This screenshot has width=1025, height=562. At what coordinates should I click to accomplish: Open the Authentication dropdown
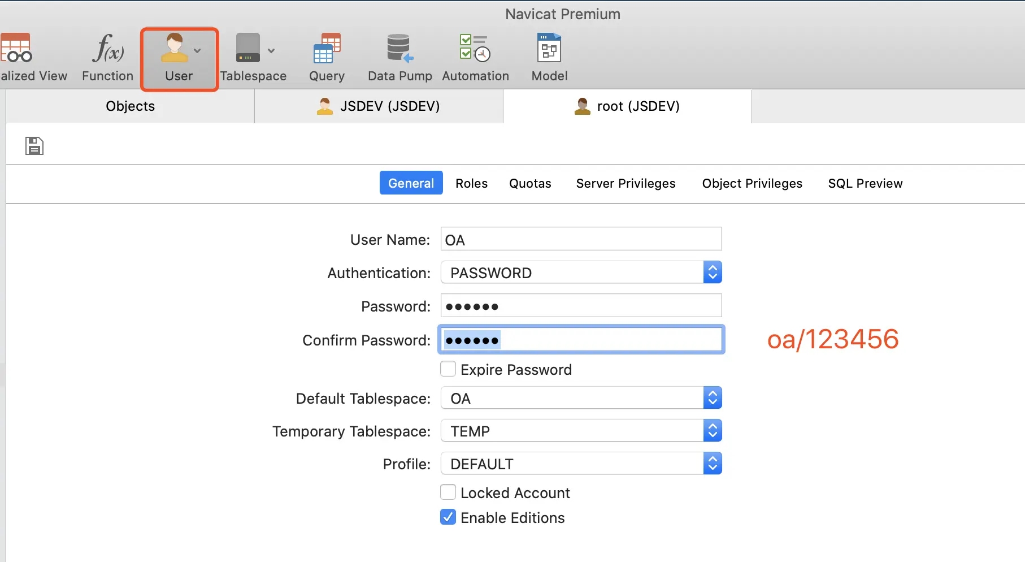(x=581, y=273)
